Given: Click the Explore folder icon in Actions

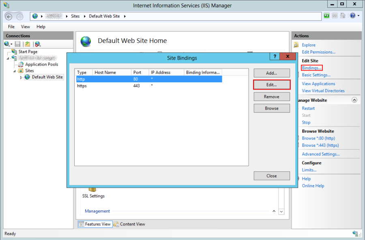Looking at the screenshot, I should 296,45.
